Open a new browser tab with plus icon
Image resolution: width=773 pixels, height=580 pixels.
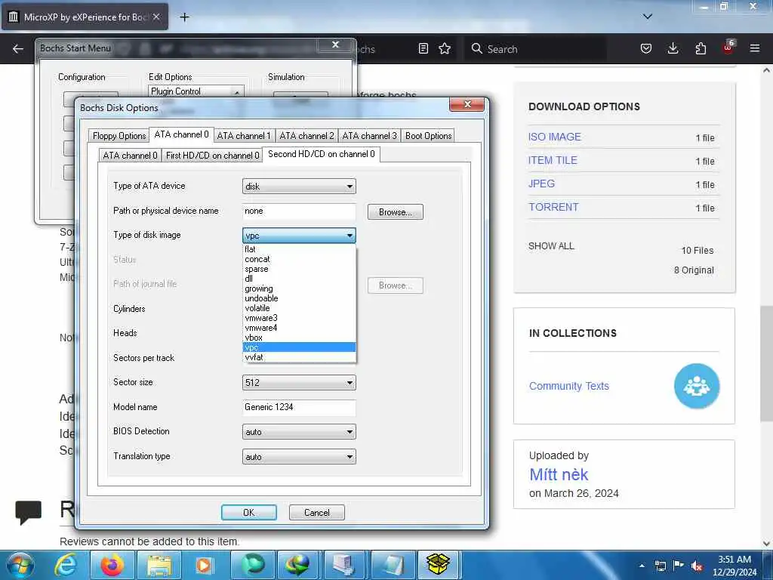(184, 17)
